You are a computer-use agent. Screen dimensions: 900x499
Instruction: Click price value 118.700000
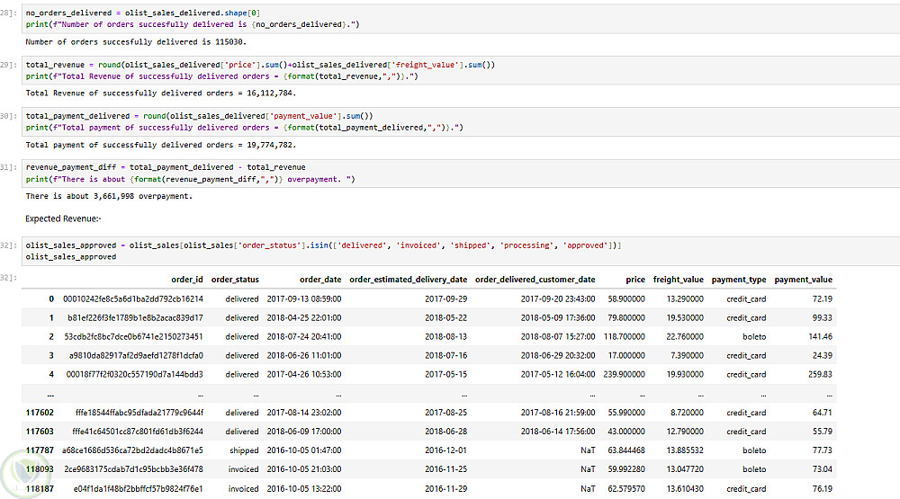point(625,336)
